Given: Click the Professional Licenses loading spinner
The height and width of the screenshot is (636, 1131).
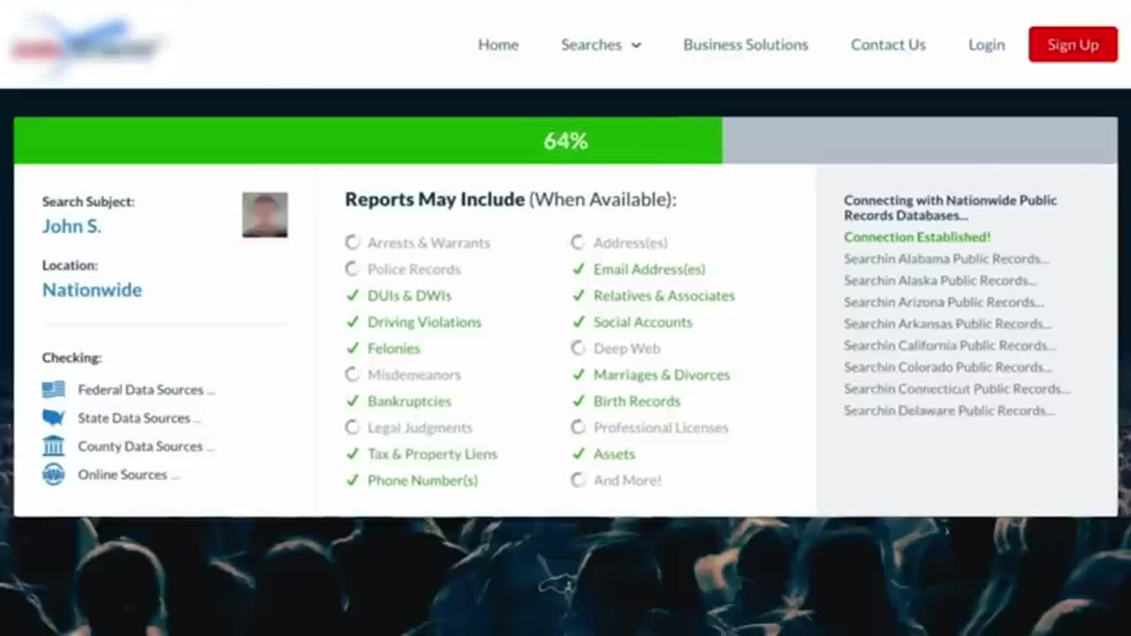Looking at the screenshot, I should [x=578, y=428].
